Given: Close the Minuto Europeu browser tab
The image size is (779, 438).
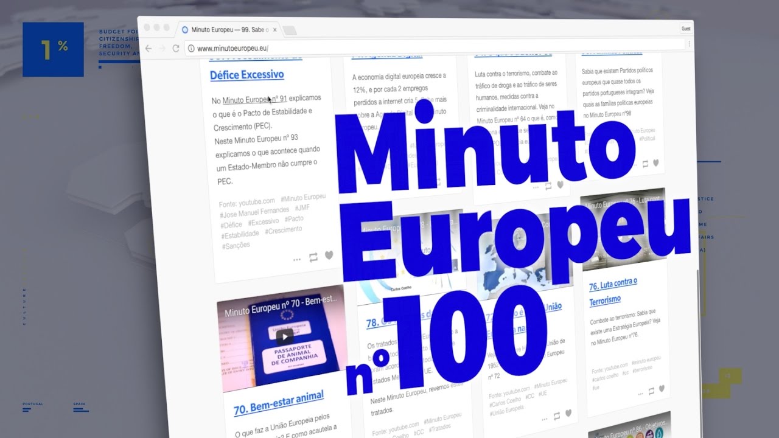Looking at the screenshot, I should pyautogui.click(x=275, y=29).
